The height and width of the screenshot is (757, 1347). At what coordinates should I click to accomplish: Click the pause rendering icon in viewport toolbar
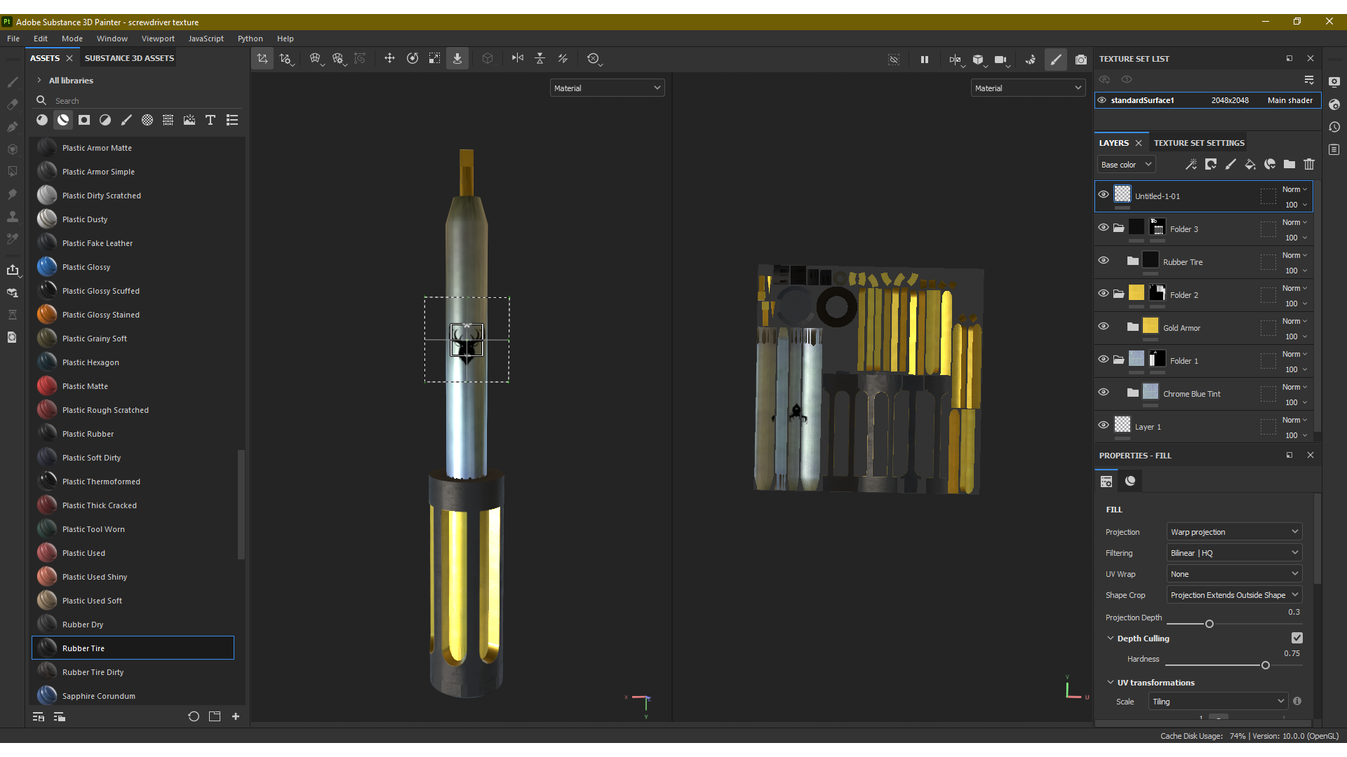925,60
